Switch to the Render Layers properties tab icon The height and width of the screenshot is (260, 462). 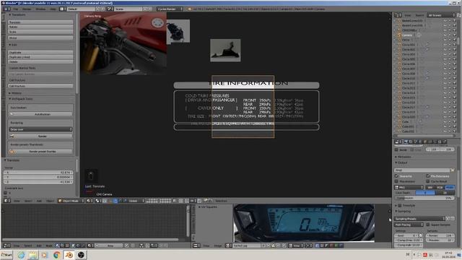coord(411,142)
